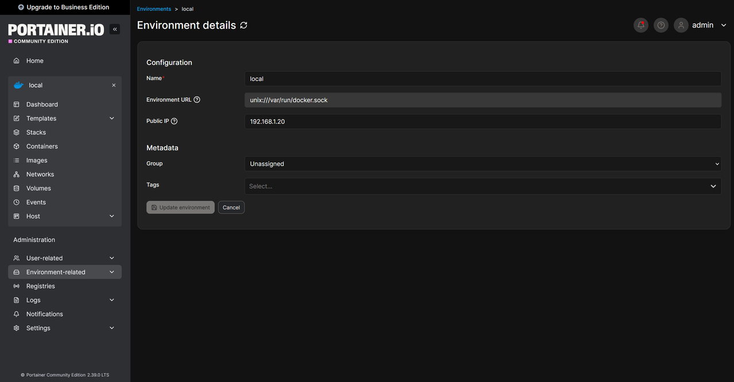The image size is (734, 382).
Task: Open the Images menu item
Action: click(x=65, y=161)
